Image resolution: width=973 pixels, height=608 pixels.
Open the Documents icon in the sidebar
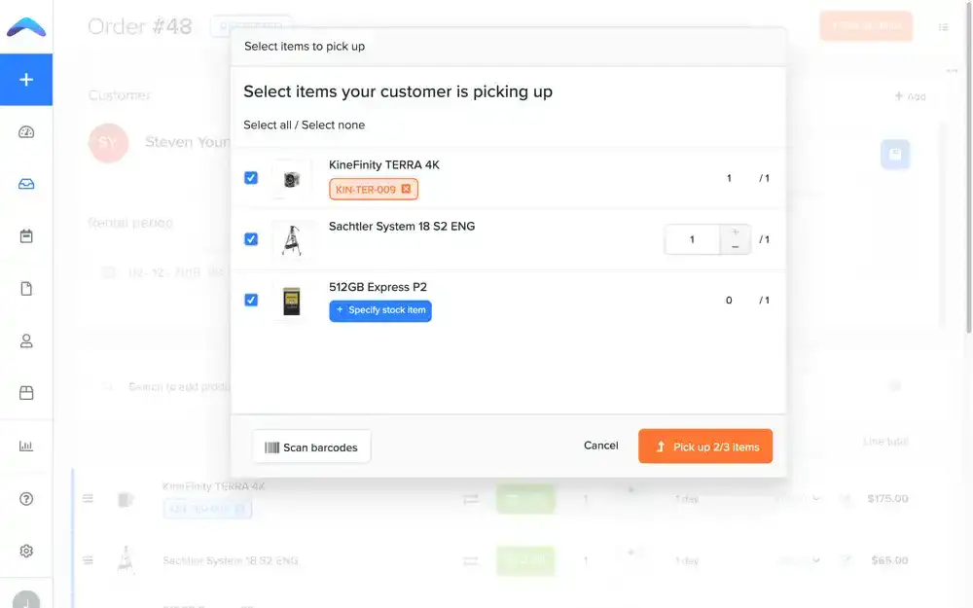[x=26, y=288]
